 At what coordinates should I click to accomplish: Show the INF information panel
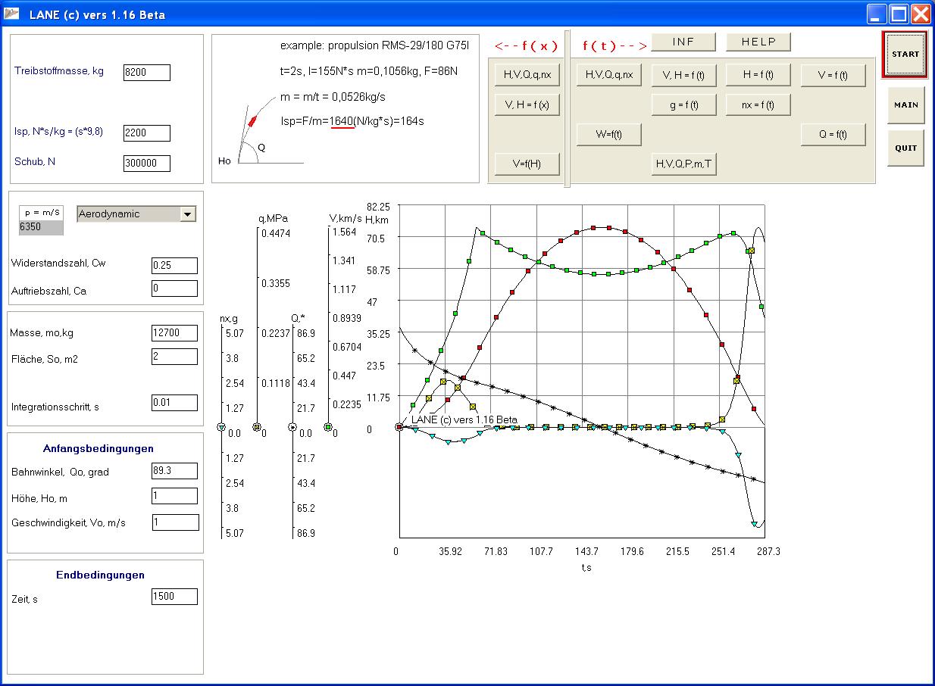683,42
